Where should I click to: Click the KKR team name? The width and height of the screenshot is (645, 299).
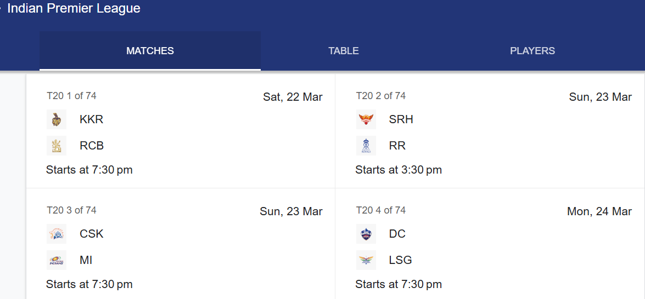[91, 119]
